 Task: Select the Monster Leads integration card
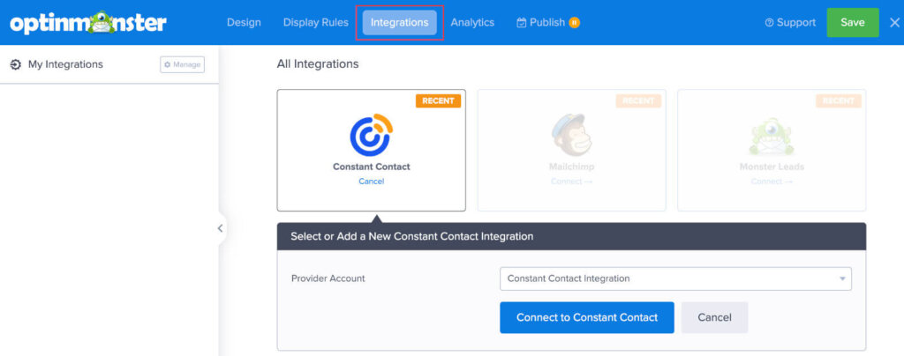772,150
